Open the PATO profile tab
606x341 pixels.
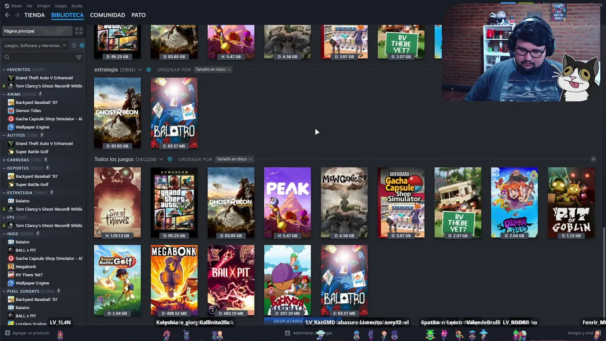(138, 15)
